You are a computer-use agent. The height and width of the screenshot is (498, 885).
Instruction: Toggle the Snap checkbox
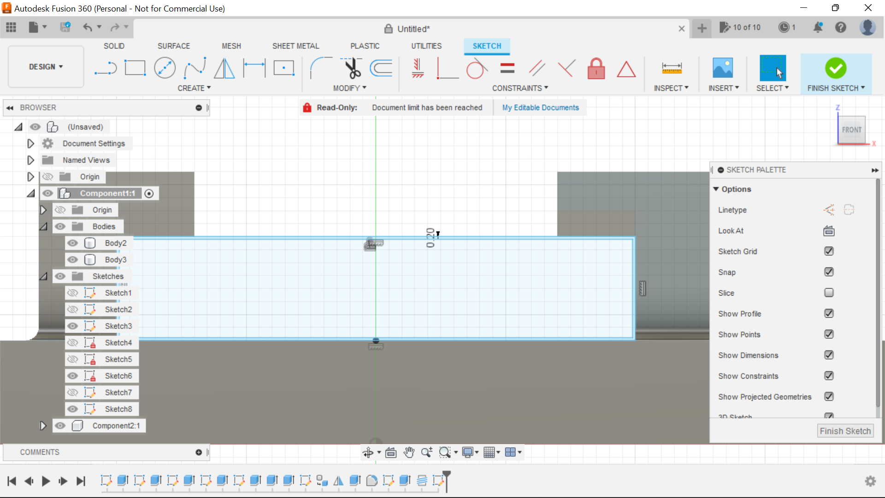(x=829, y=272)
